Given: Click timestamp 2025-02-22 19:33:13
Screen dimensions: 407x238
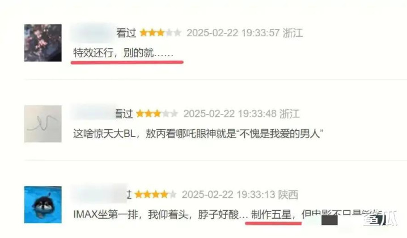Looking at the screenshot, I should coord(228,194).
